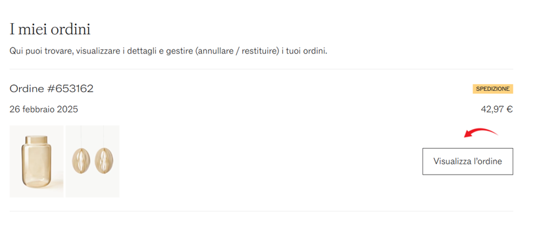Click the word annullare in the description
This screenshot has width=535, height=241.
tap(217, 51)
